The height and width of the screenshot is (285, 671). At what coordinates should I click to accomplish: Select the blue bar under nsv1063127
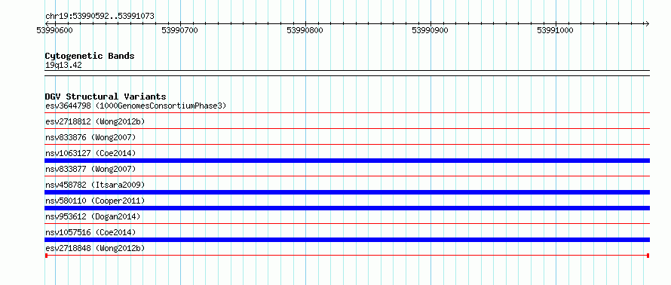point(347,161)
